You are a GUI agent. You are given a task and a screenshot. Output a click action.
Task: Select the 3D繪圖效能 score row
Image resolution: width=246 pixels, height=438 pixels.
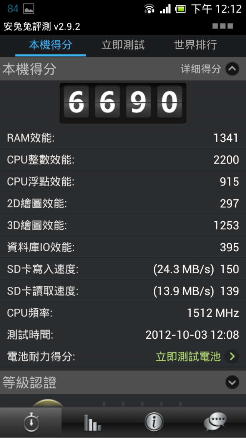click(123, 225)
